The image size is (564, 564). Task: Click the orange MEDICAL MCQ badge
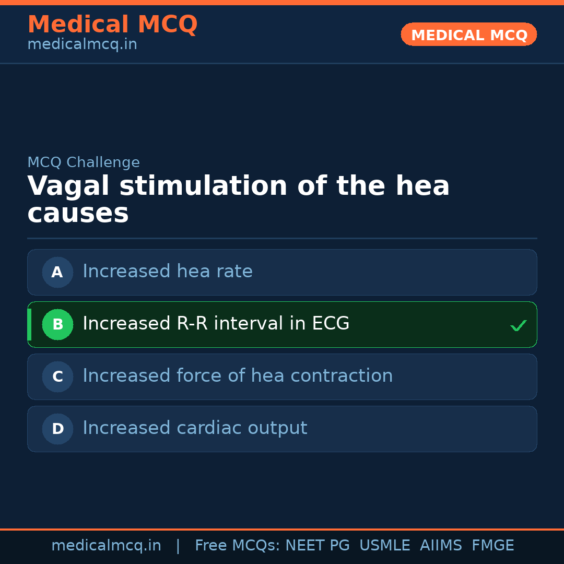coord(468,34)
